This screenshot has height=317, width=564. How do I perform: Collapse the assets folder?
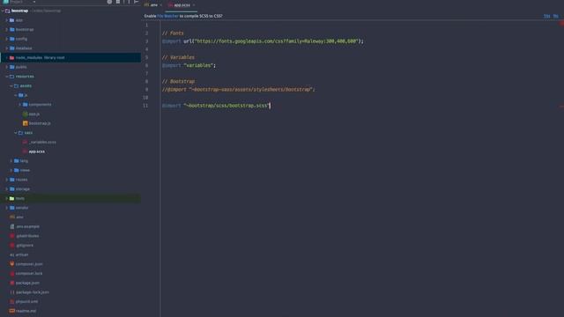11,86
